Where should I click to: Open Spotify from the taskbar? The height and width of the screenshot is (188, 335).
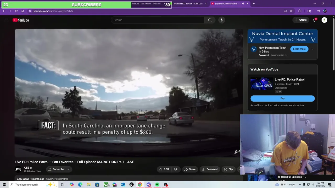pos(157,185)
